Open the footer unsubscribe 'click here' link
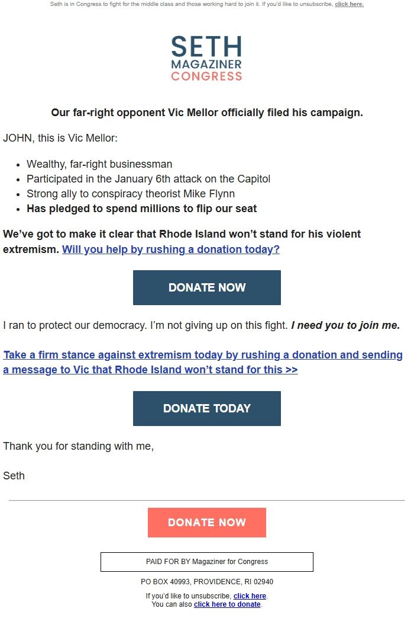Screen dimensions: 414x618 point(250,596)
